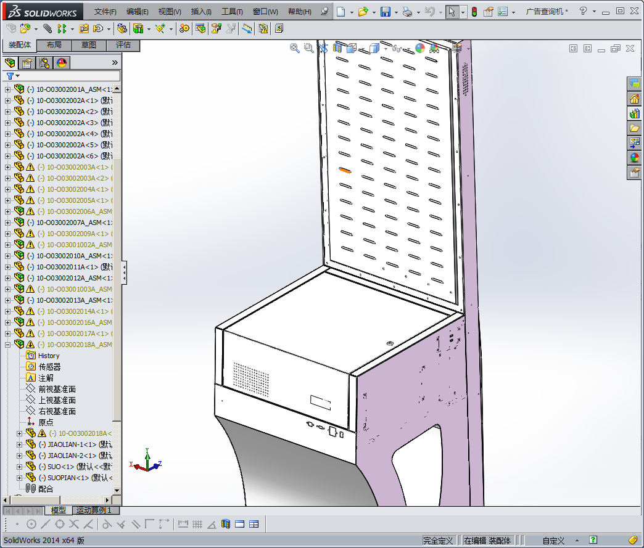Click the Linear Component Pattern icon
Viewport: 644px width, 548px height.
(62, 28)
